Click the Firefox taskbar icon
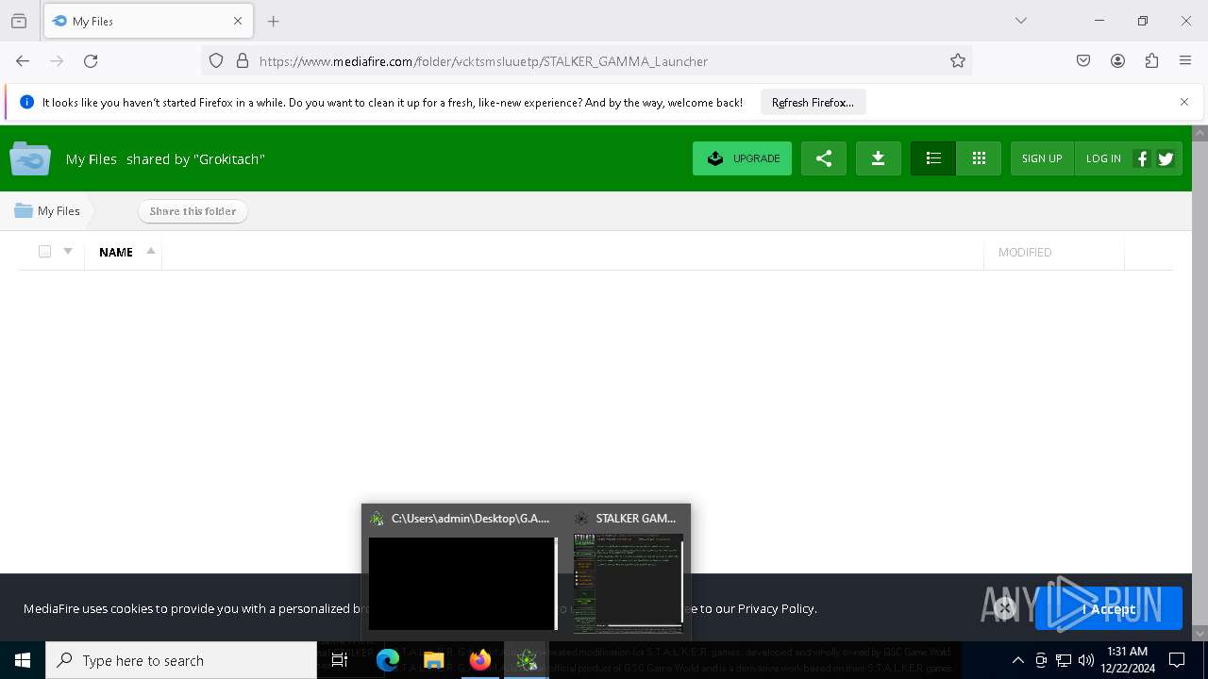This screenshot has width=1208, height=679. click(479, 660)
